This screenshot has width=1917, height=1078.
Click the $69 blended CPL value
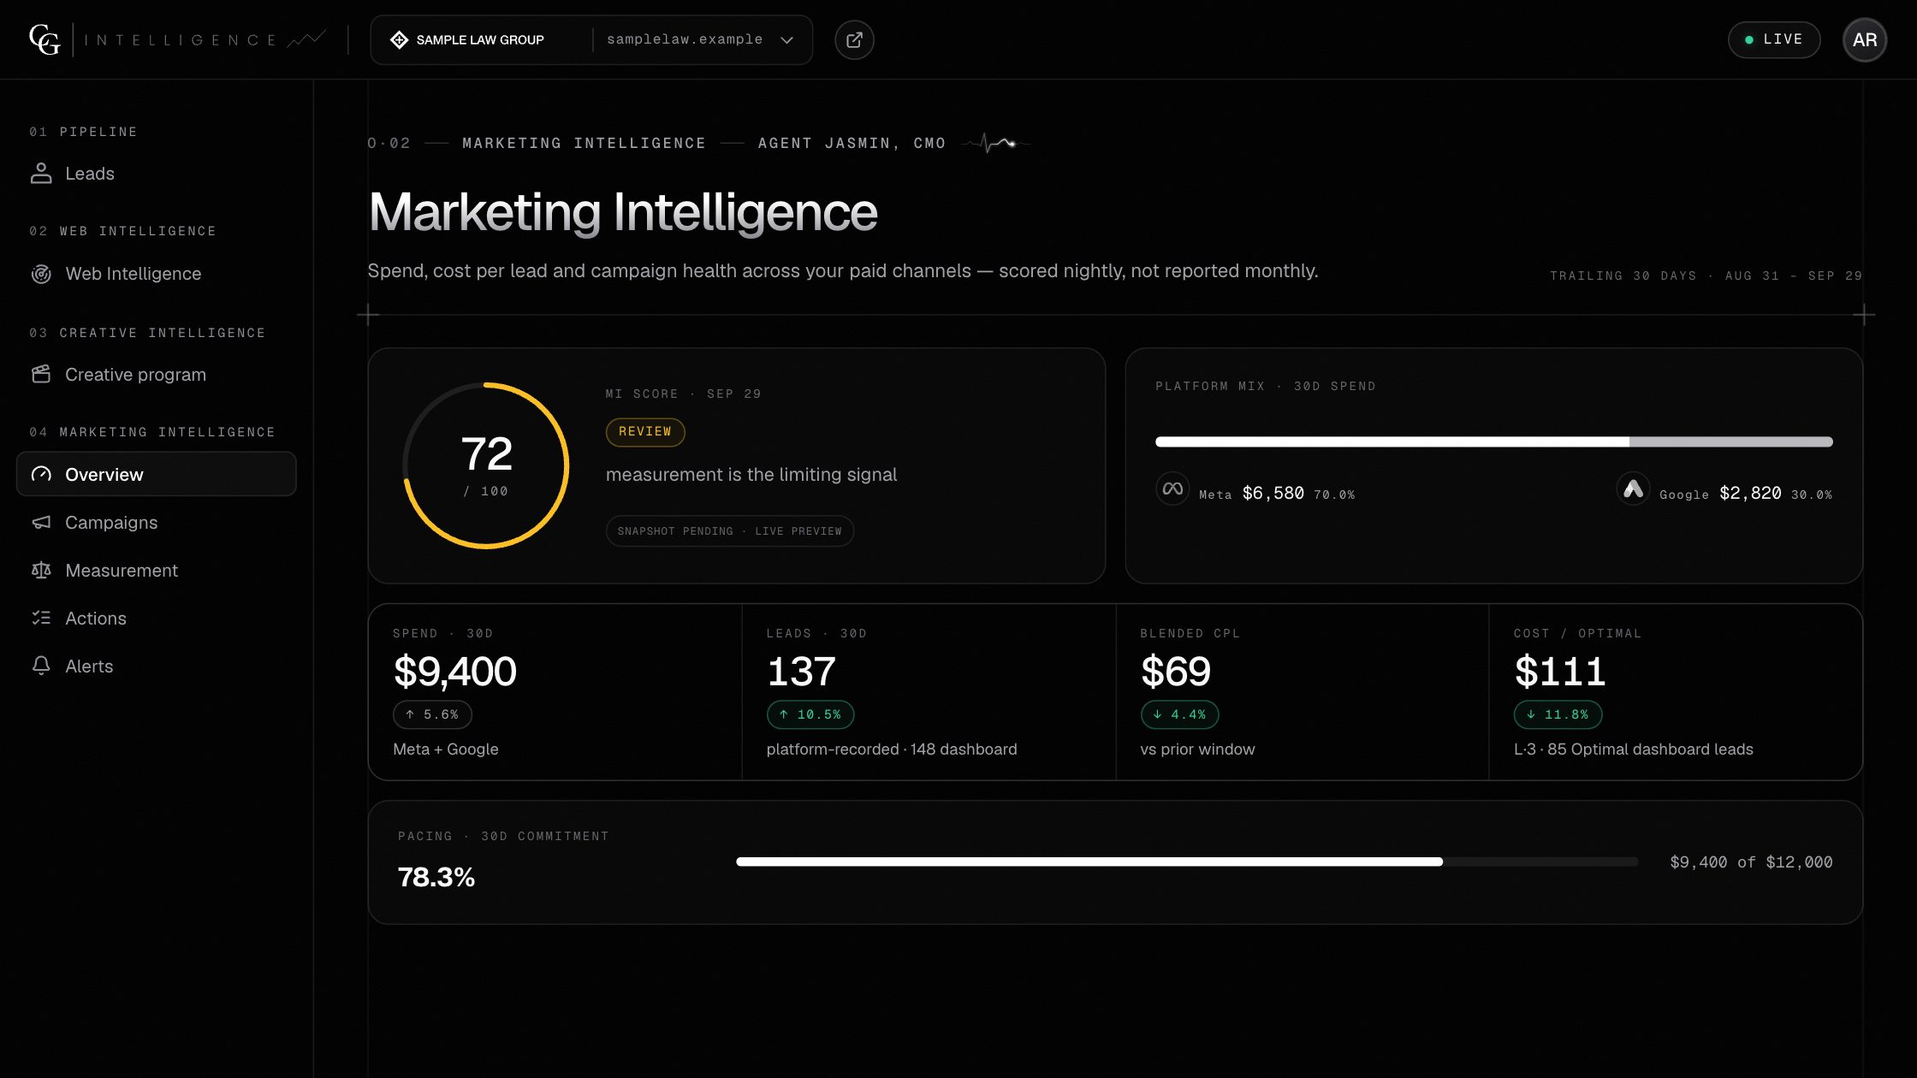(x=1175, y=672)
